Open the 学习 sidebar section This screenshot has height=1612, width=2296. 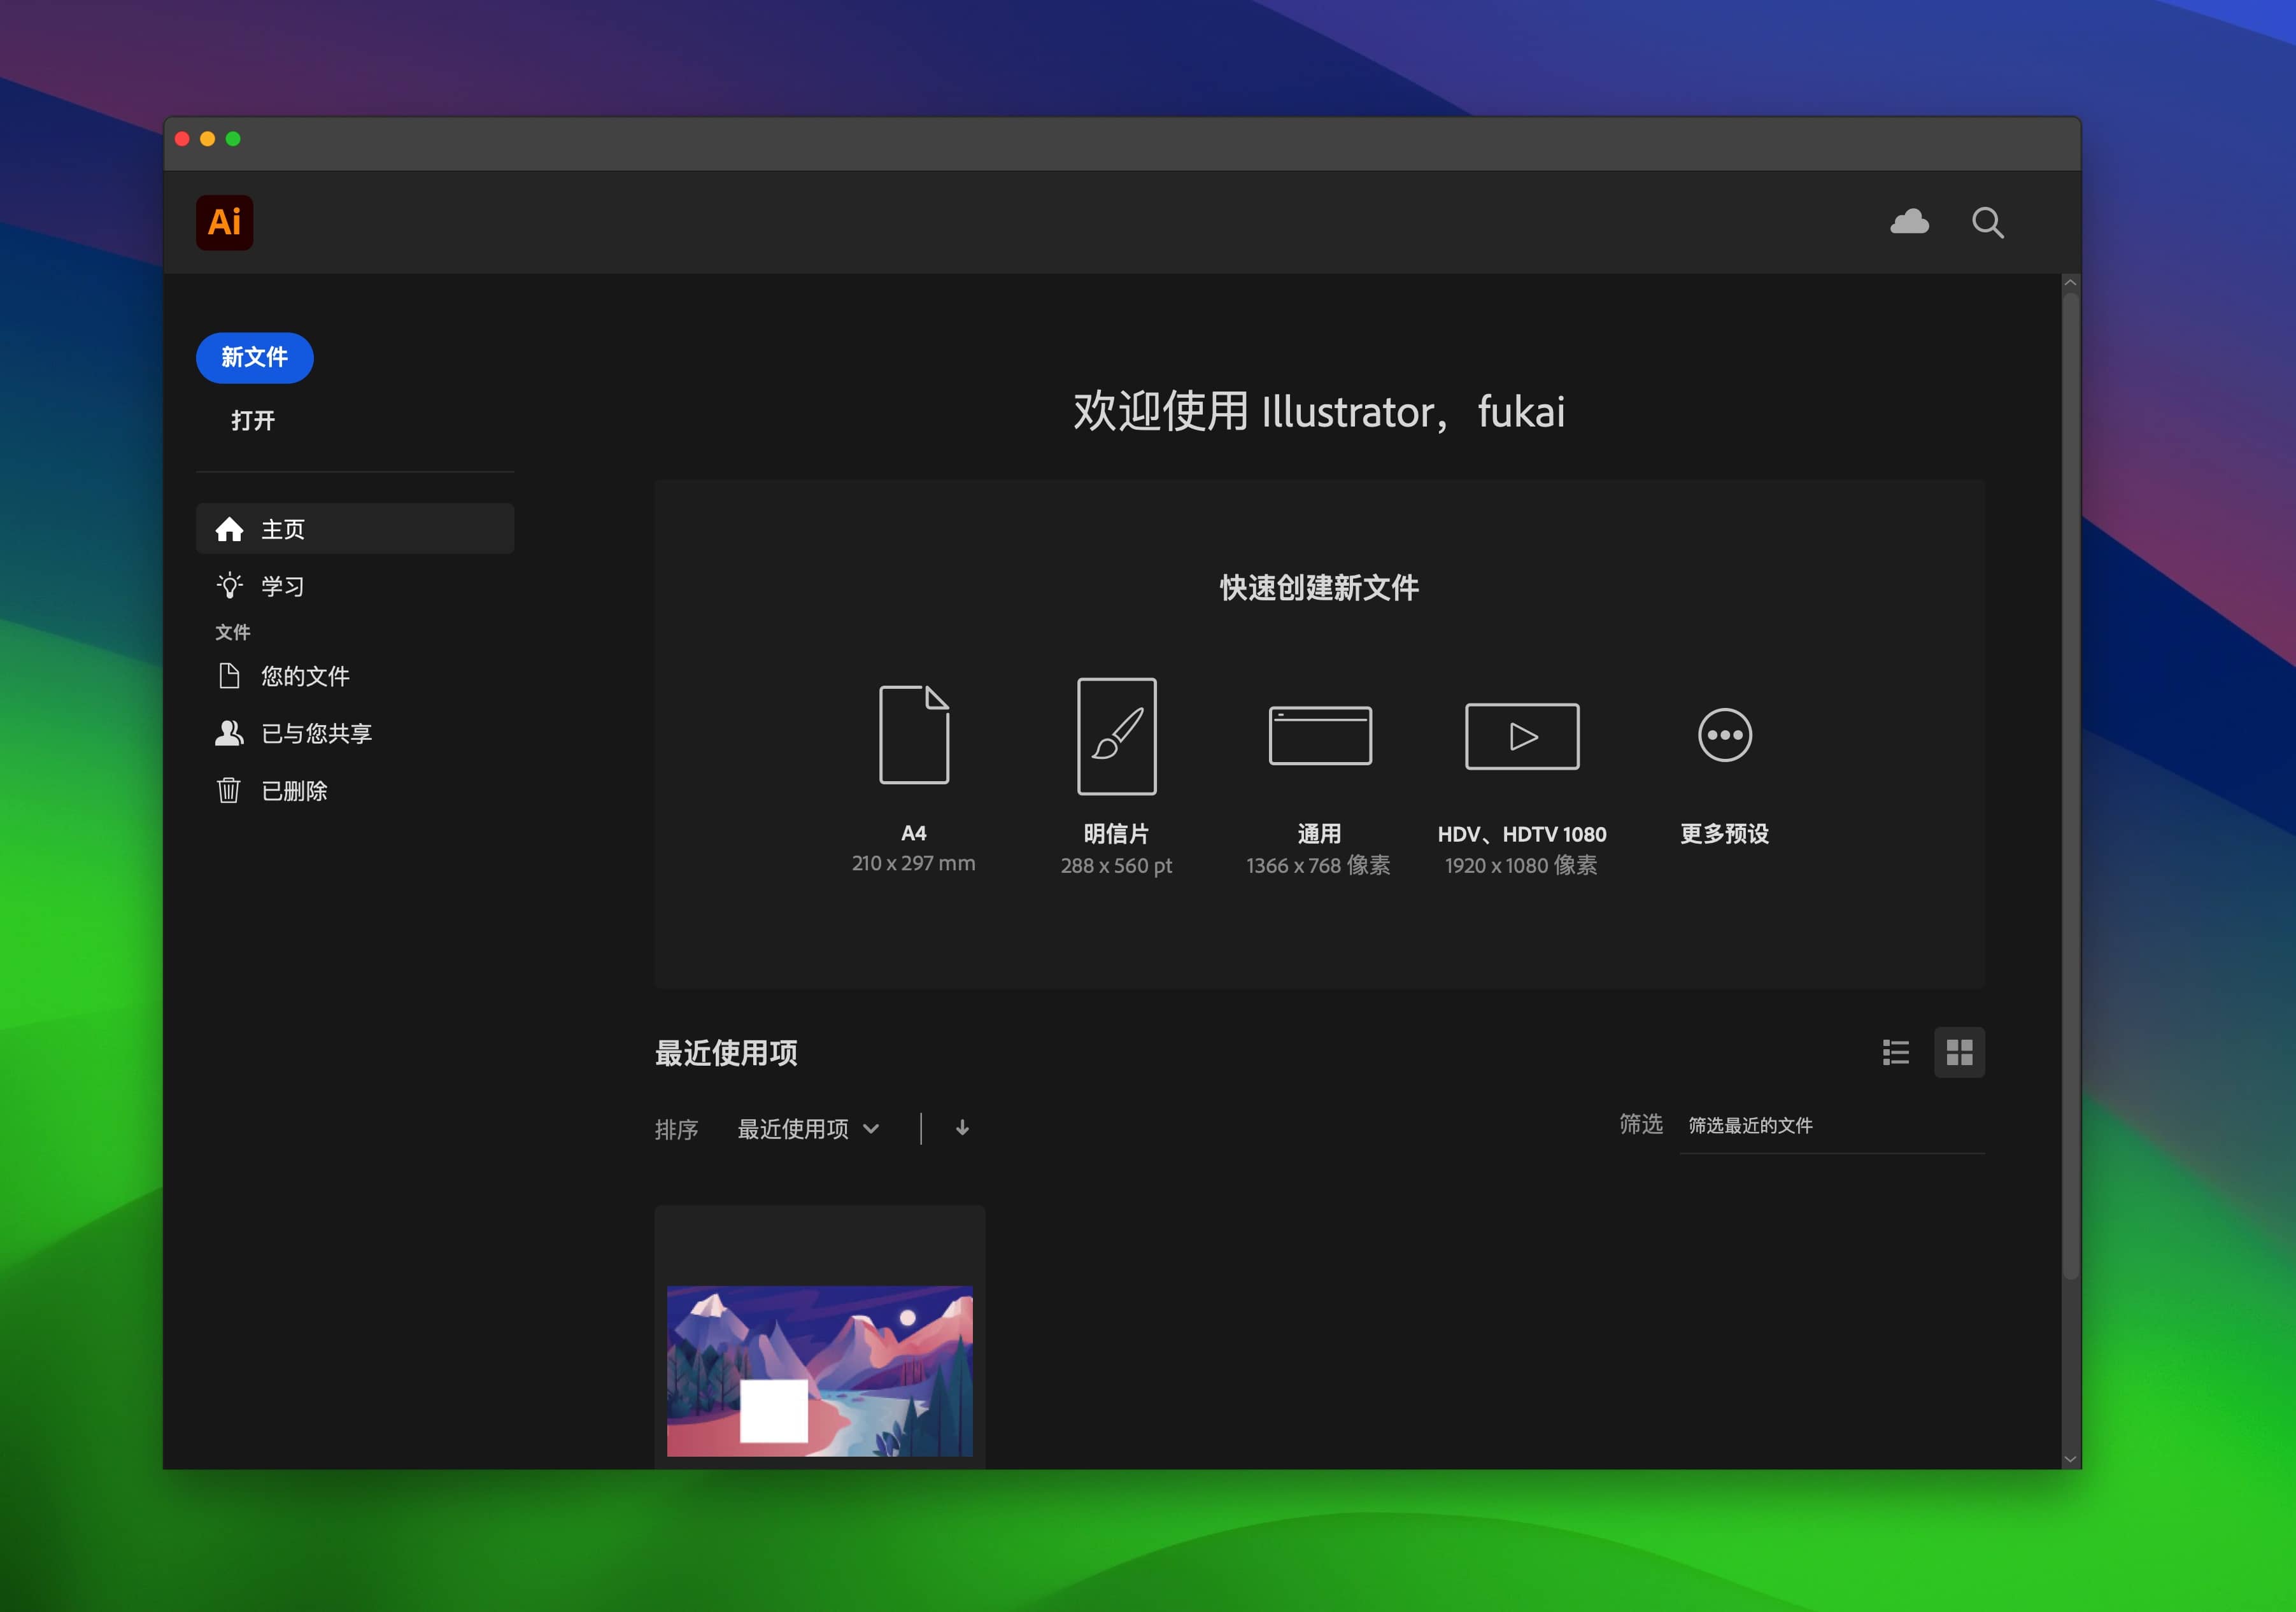pyautogui.click(x=355, y=585)
